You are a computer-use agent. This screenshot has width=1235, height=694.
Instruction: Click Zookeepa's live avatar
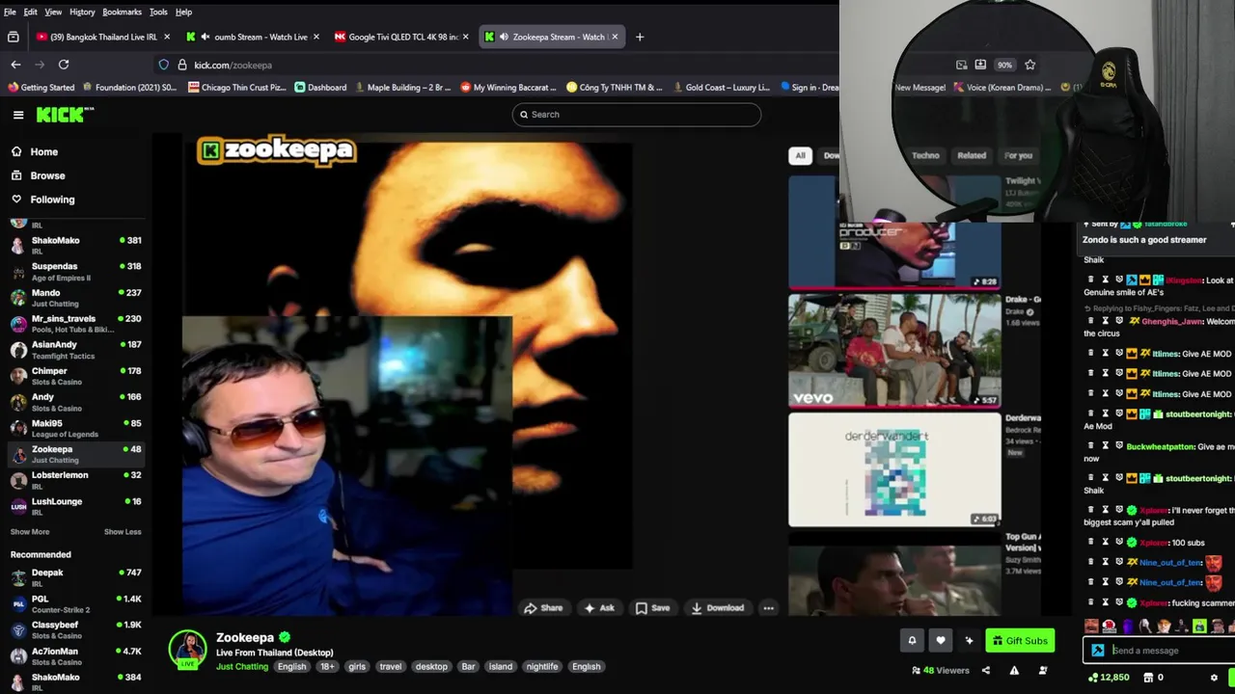pyautogui.click(x=187, y=650)
